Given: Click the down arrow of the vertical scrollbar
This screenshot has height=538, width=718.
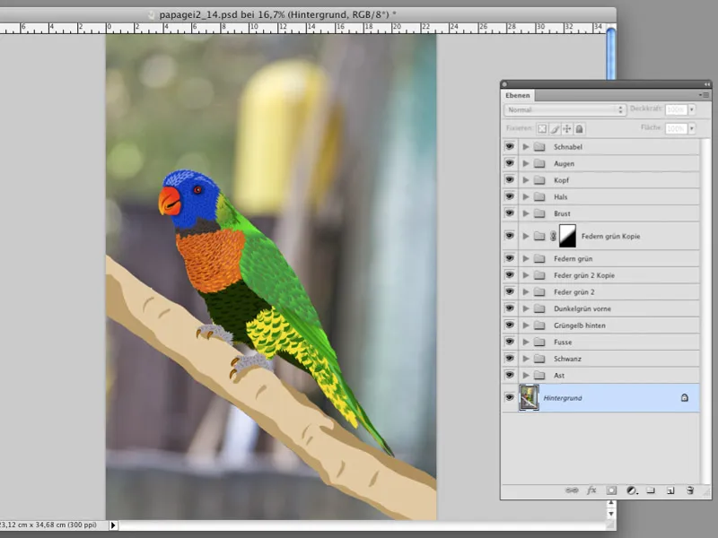Looking at the screenshot, I should pyautogui.click(x=610, y=514).
